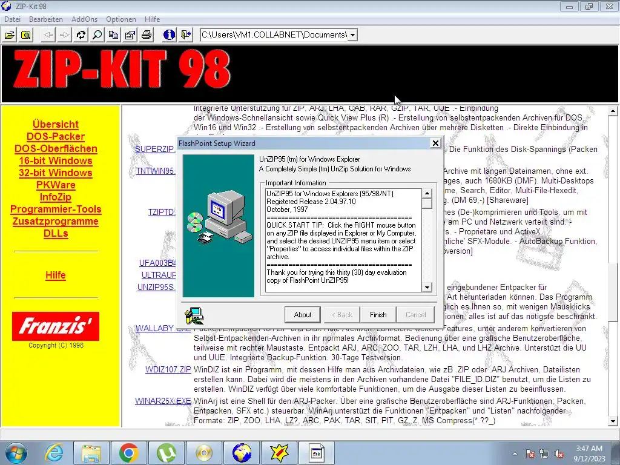This screenshot has width=620, height=465.
Task: Click the Finish button in setup wizard
Action: tap(378, 315)
